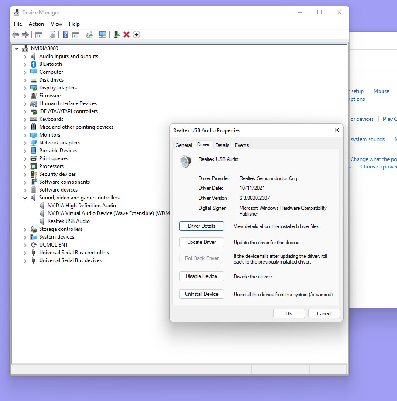The image size is (397, 401).
Task: Expand the Storage controllers category
Action: [25, 230]
